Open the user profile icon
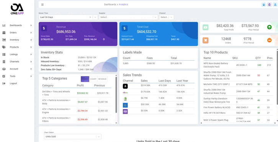This screenshot has height=142, width=278. 275,5
